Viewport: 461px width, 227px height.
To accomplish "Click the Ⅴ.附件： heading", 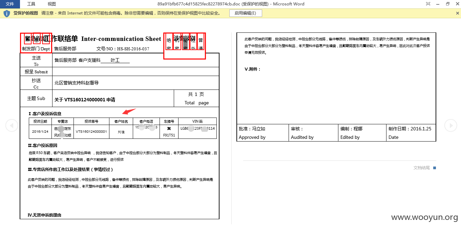I will coord(253,69).
